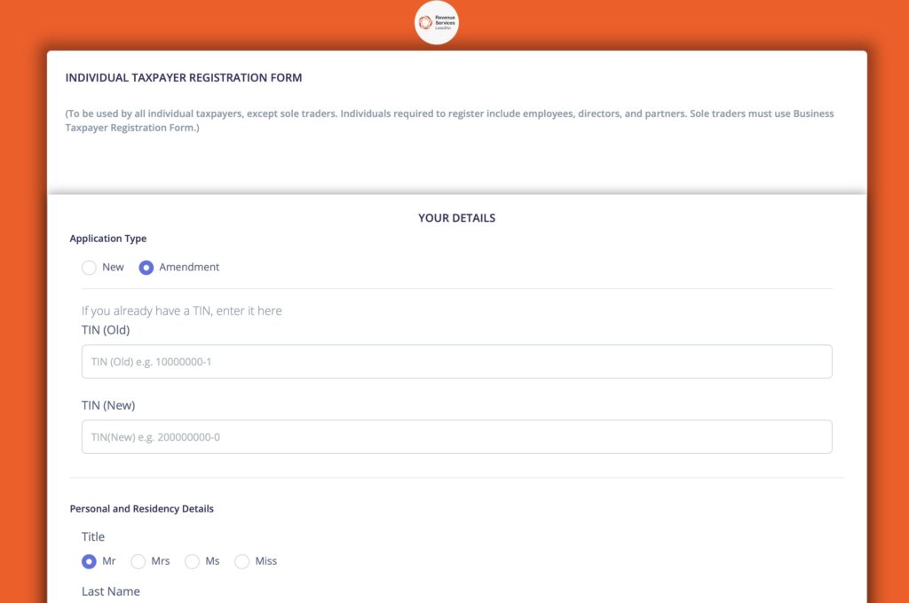Select the New application type radio
Image resolution: width=909 pixels, height=603 pixels.
[89, 268]
